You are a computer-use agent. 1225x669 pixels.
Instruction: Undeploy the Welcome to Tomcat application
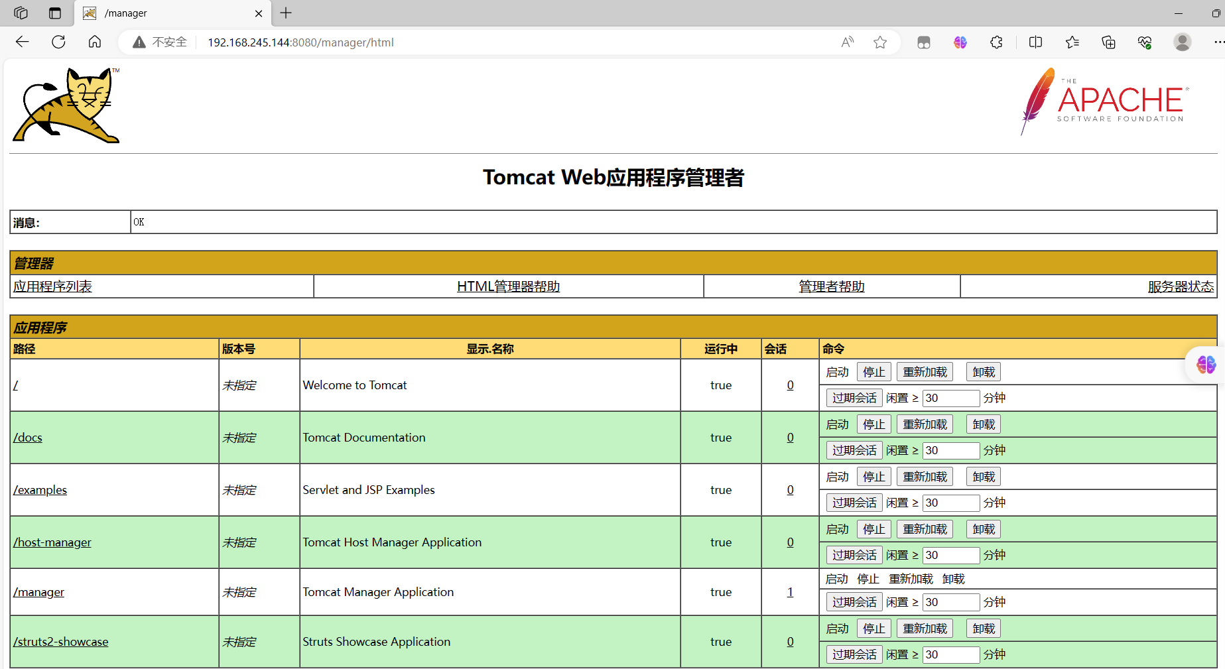(984, 372)
